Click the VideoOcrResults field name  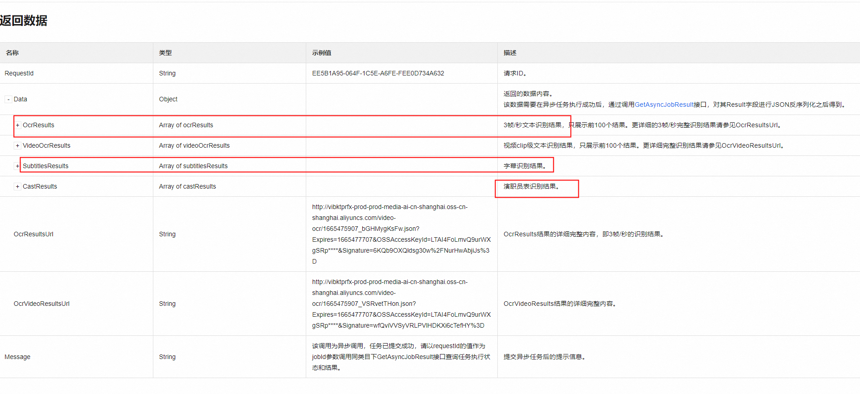(x=47, y=145)
